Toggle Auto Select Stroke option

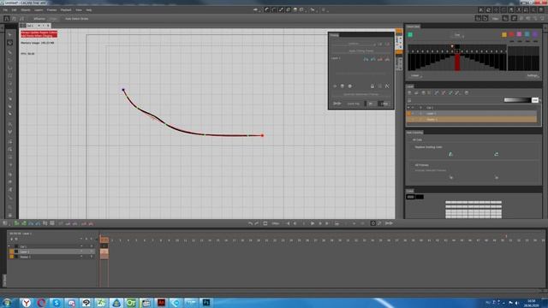point(76,19)
